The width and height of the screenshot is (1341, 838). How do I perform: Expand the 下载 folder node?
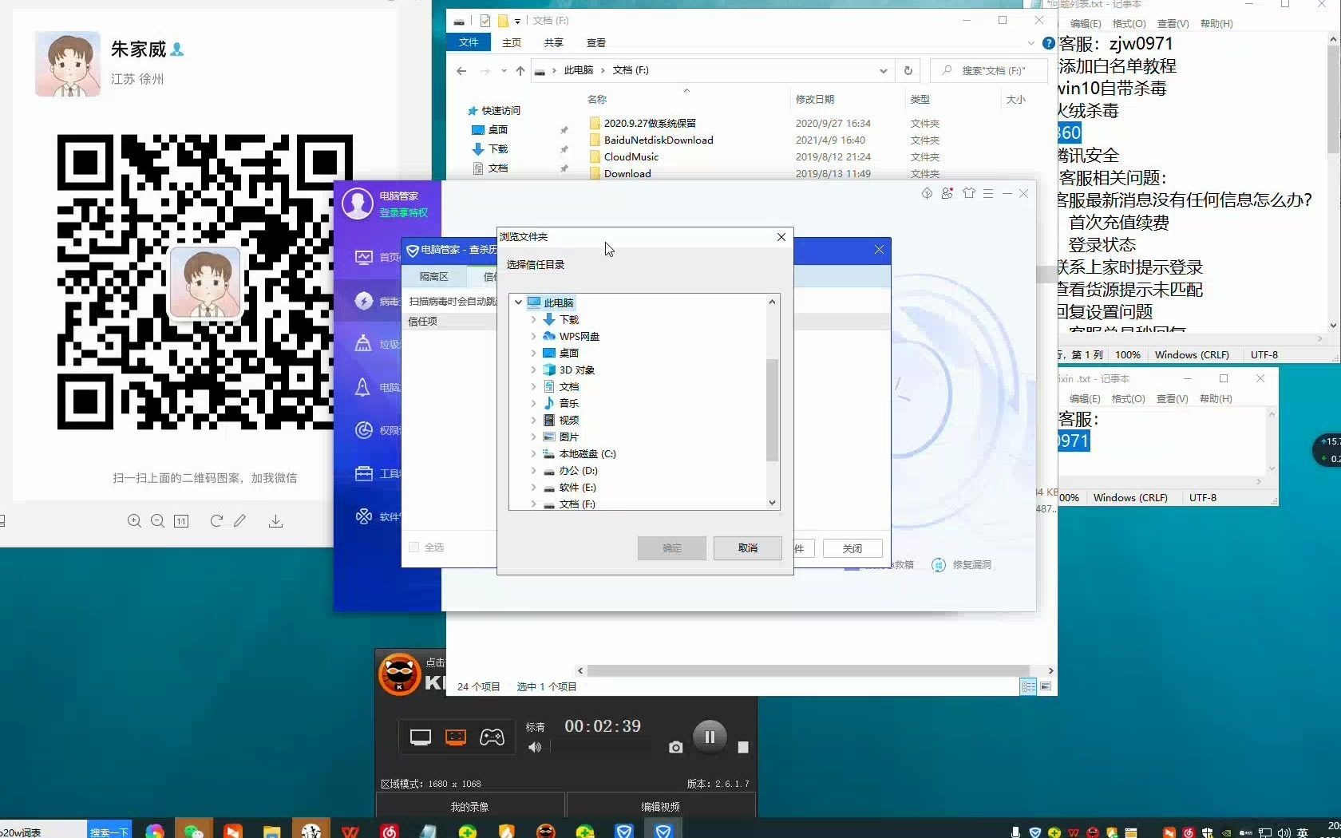[534, 319]
